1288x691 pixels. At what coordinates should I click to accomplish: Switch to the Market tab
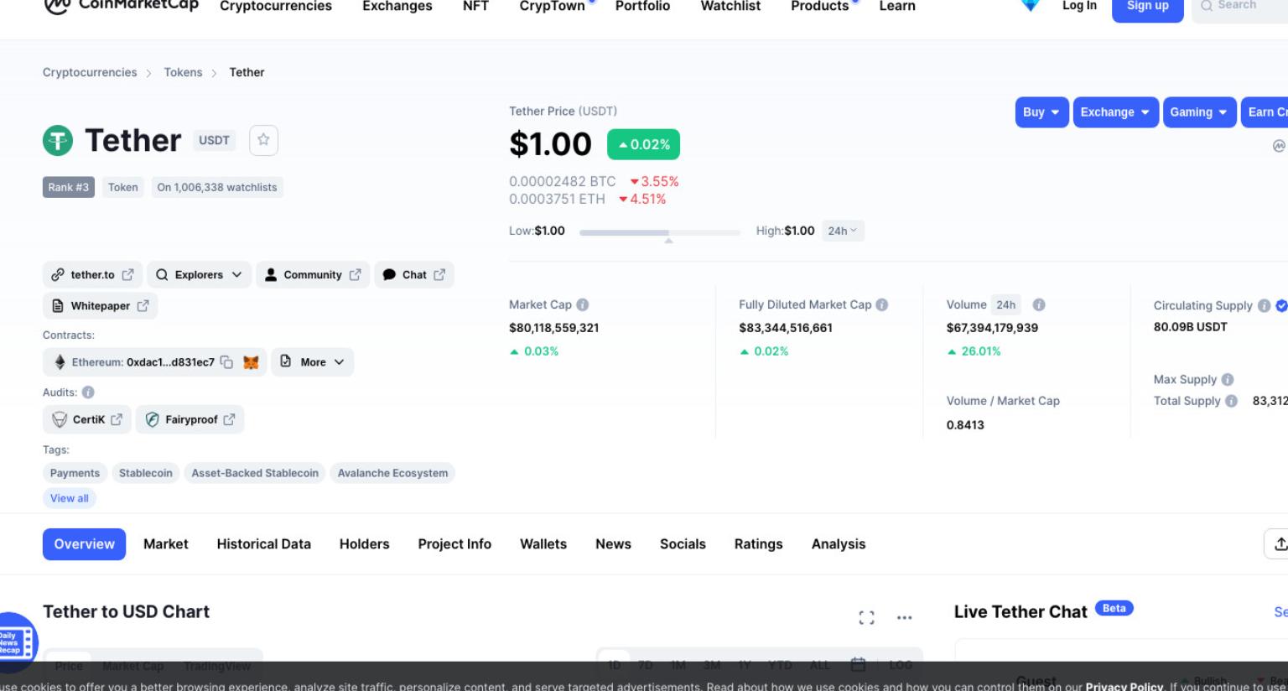166,543
